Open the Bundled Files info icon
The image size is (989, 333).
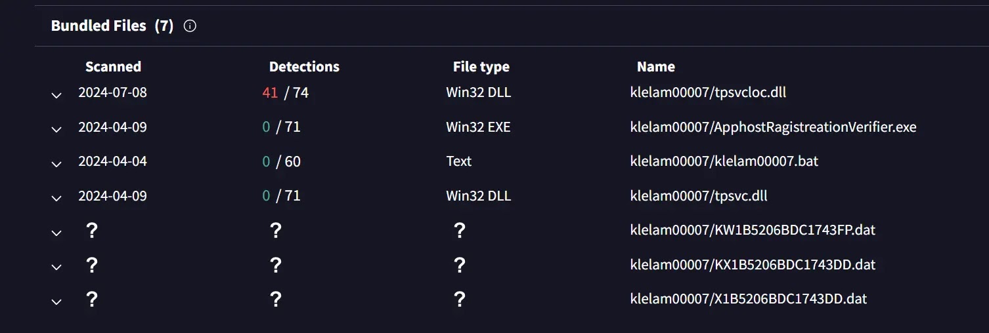[x=190, y=26]
